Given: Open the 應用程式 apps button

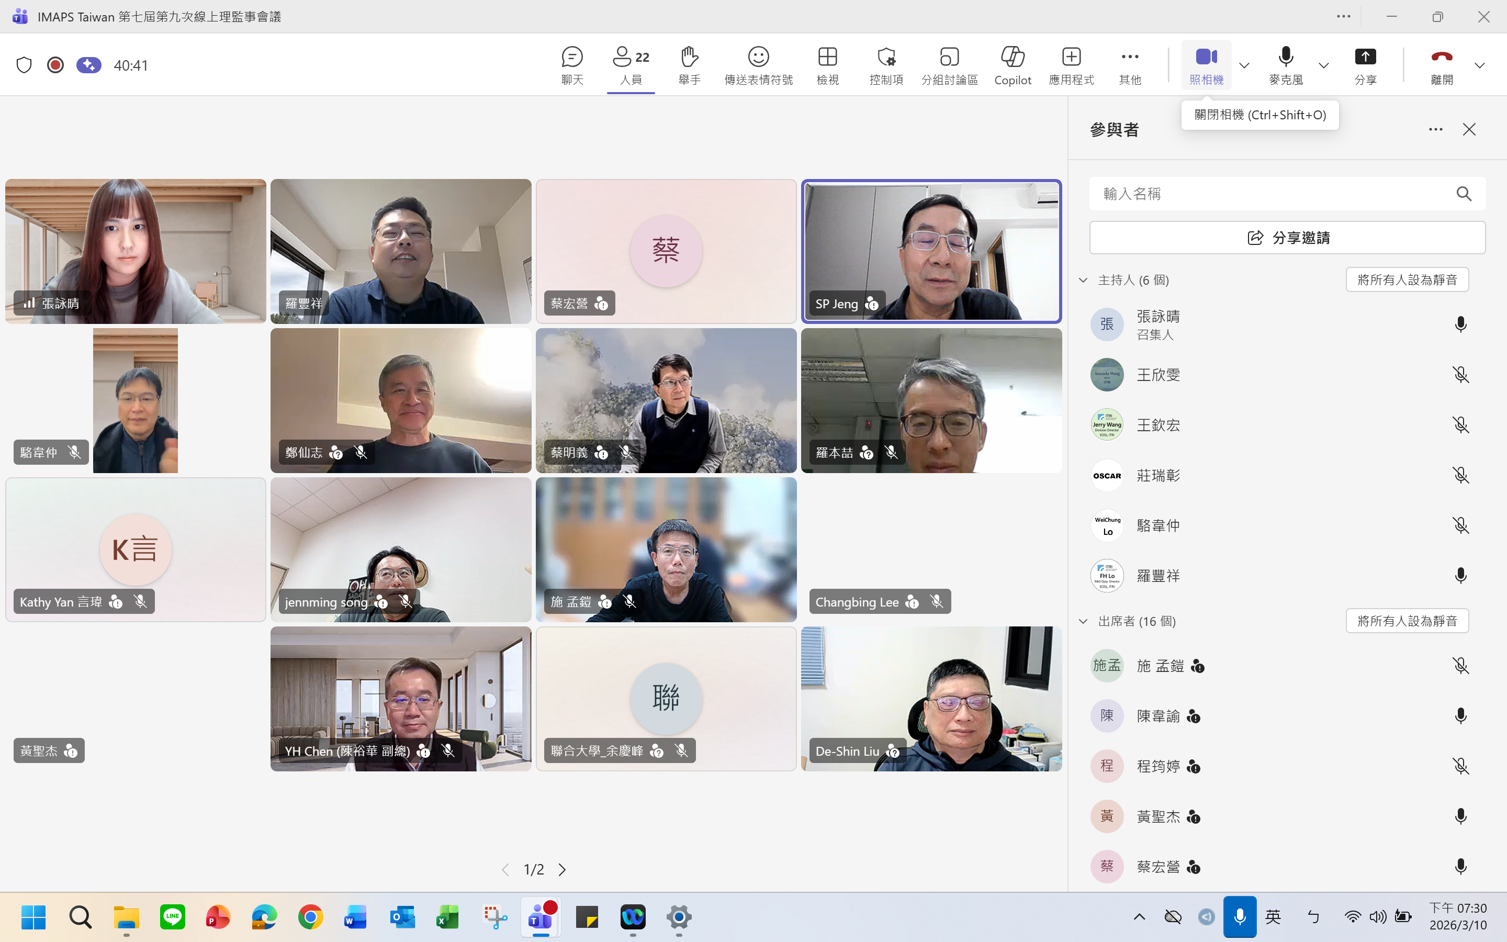Looking at the screenshot, I should tap(1071, 65).
